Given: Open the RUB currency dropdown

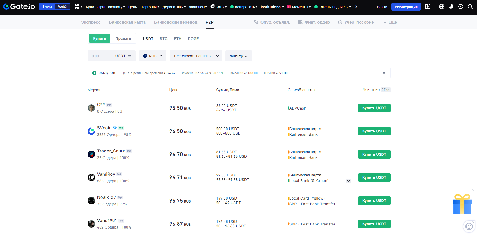Looking at the screenshot, I should (153, 56).
